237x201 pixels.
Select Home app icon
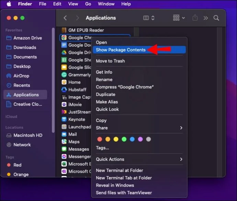tap(64, 82)
